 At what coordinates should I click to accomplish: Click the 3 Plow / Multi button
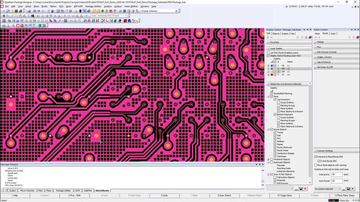tap(75, 195)
